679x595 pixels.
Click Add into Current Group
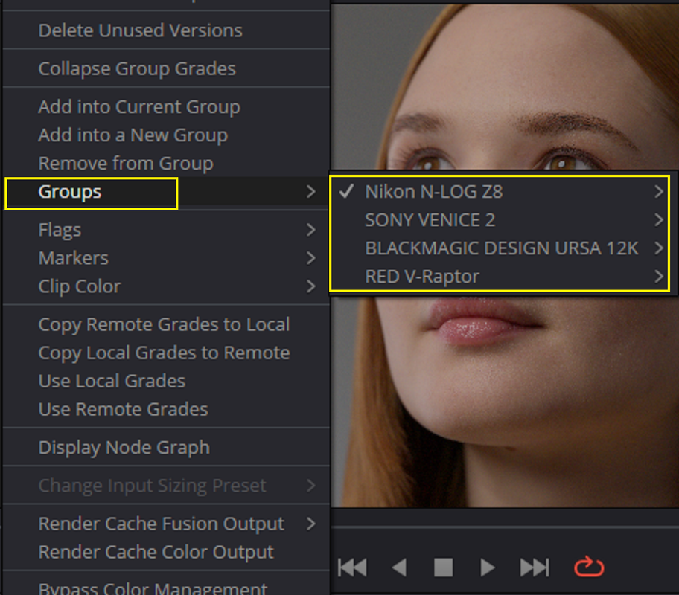click(166, 106)
